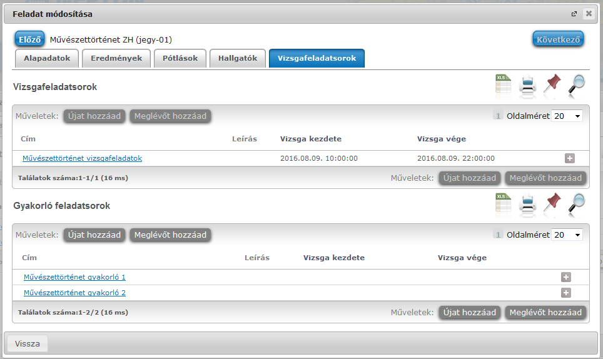This screenshot has height=359, width=603.
Task: Click top Újat hozzáad in Vizsgafeladatsorok
Action: [94, 116]
